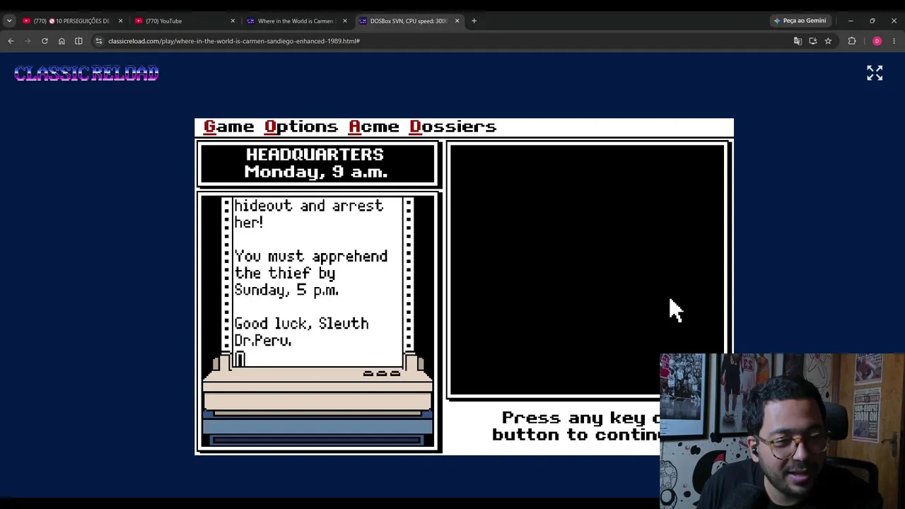Translate this page icon

(x=798, y=41)
